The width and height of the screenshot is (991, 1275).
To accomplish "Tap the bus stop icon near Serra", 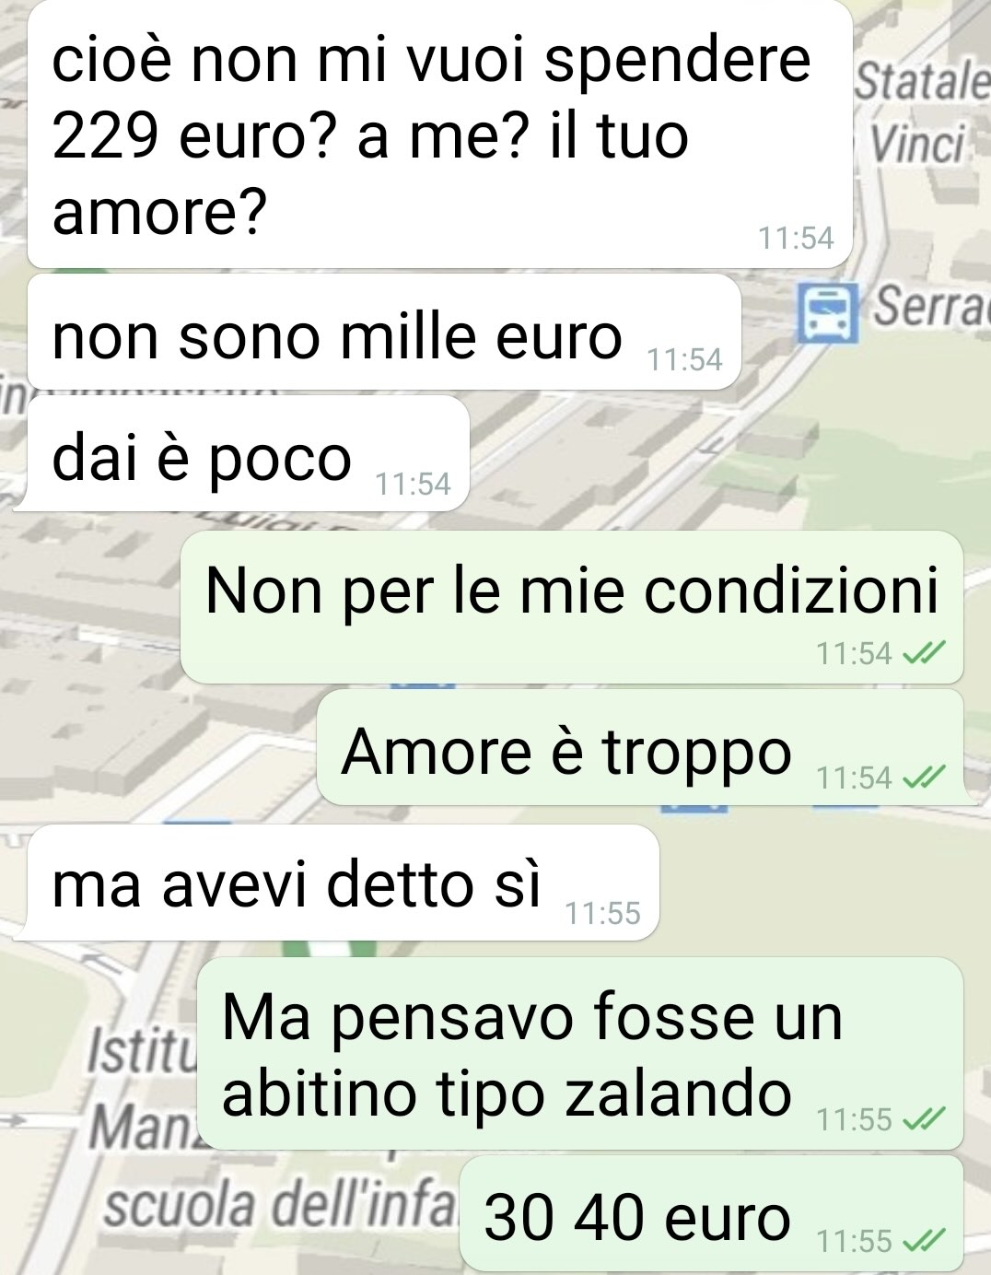I will click(827, 312).
